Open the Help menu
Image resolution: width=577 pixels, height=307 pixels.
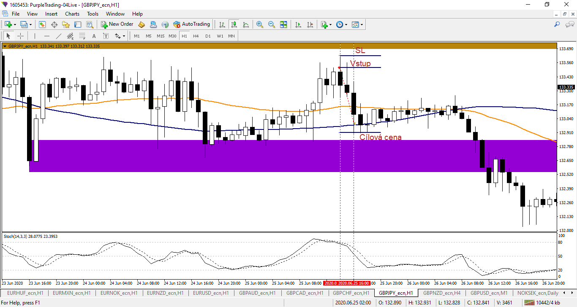137,14
